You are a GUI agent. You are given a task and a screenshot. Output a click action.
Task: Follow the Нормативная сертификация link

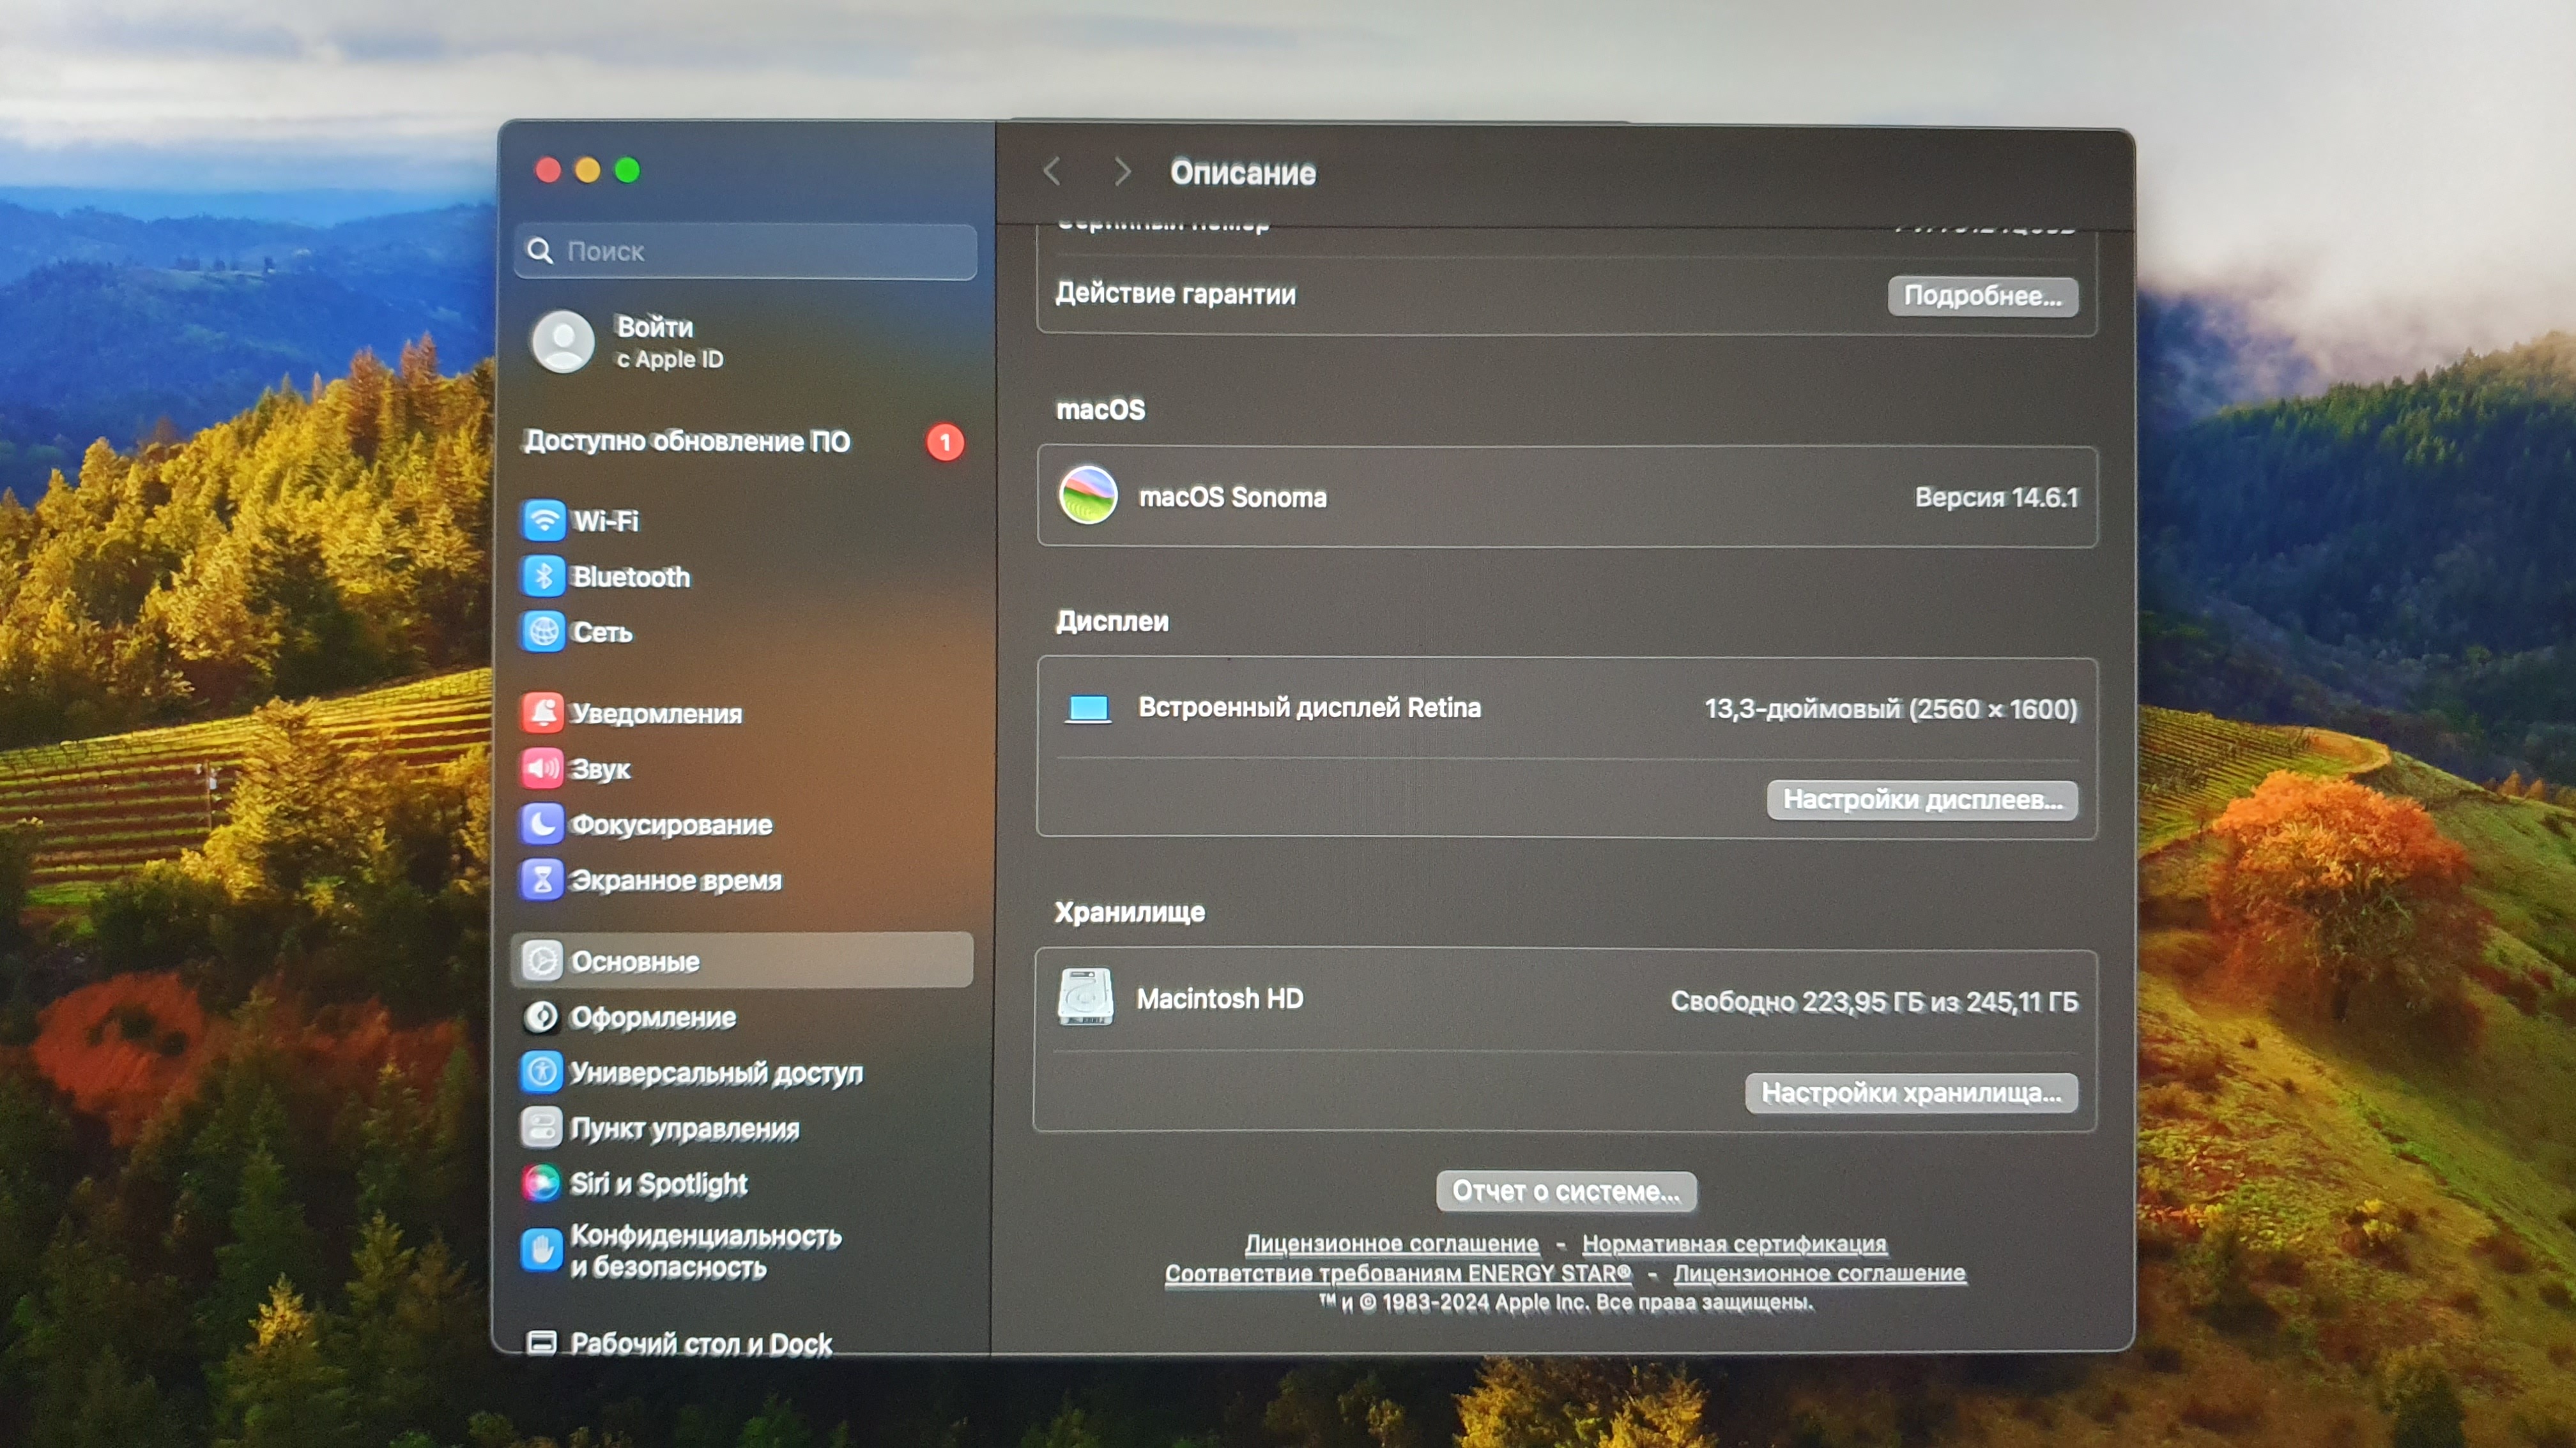click(1733, 1244)
